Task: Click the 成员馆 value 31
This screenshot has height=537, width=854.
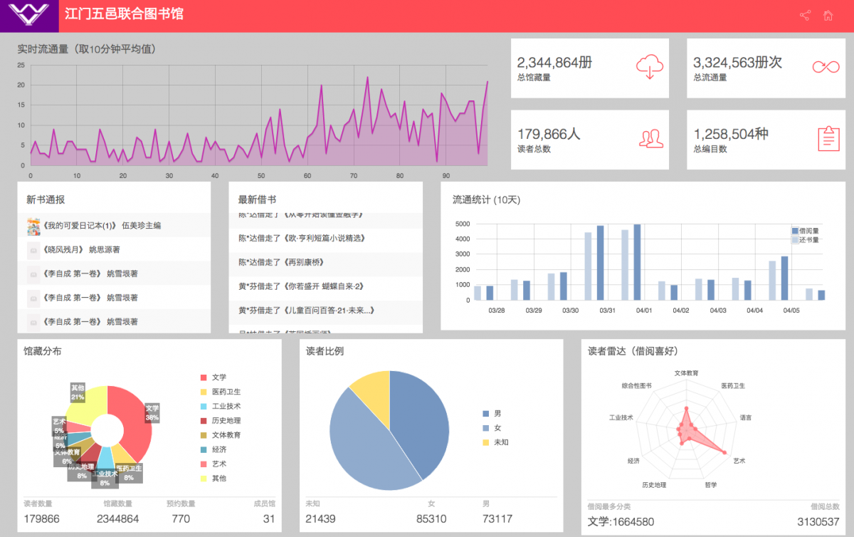Action: pos(269,519)
